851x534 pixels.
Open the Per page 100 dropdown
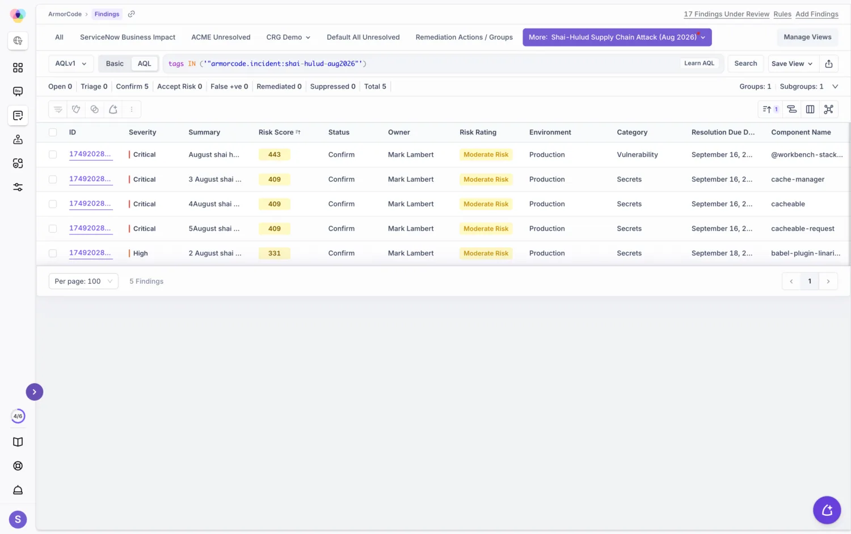83,281
